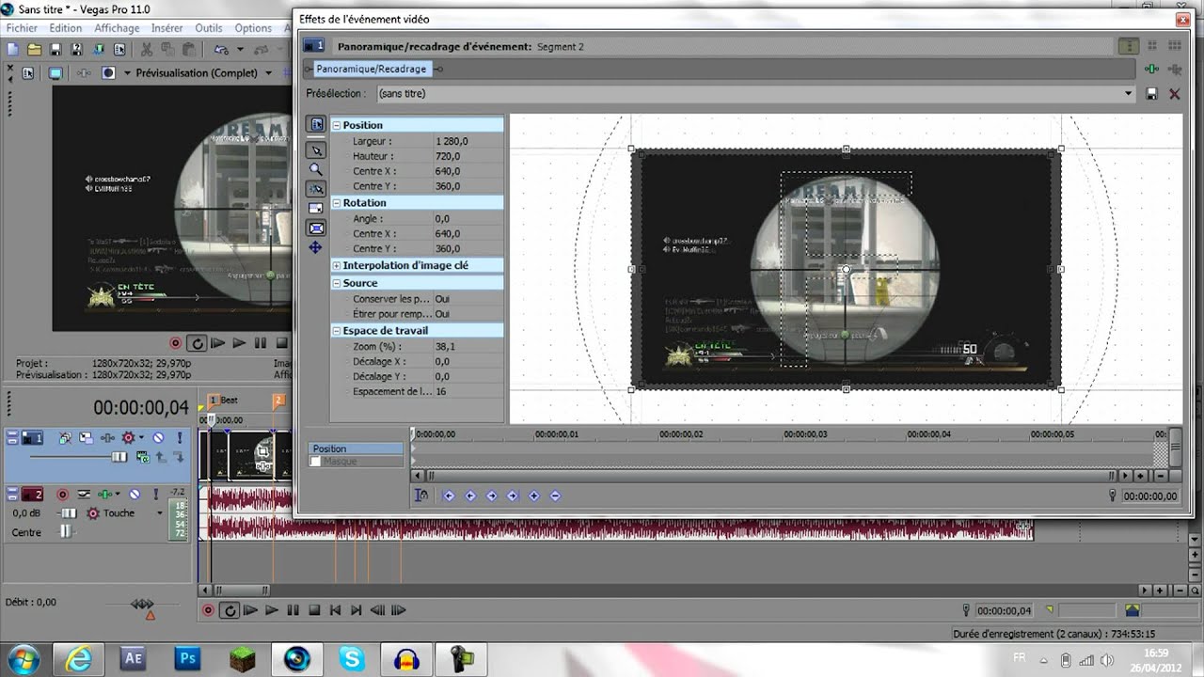1204x677 pixels.
Task: Delete the preset with red X icon
Action: [x=1174, y=94]
